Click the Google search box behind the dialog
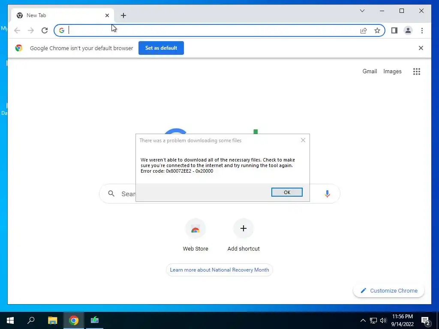 [x=219, y=194]
